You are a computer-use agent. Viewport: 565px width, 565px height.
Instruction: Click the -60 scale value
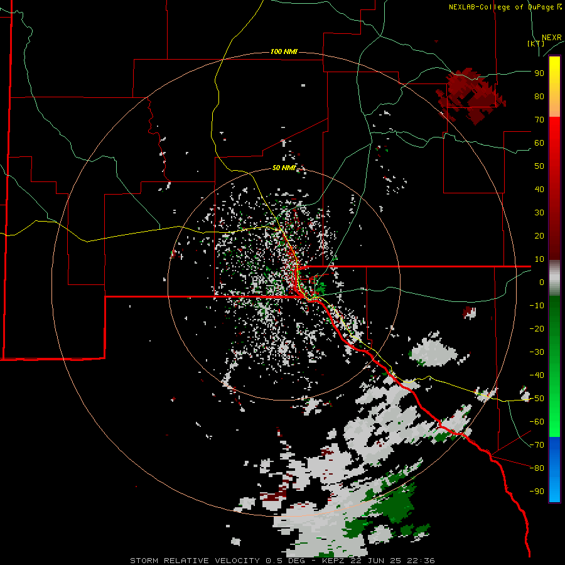tap(537, 422)
